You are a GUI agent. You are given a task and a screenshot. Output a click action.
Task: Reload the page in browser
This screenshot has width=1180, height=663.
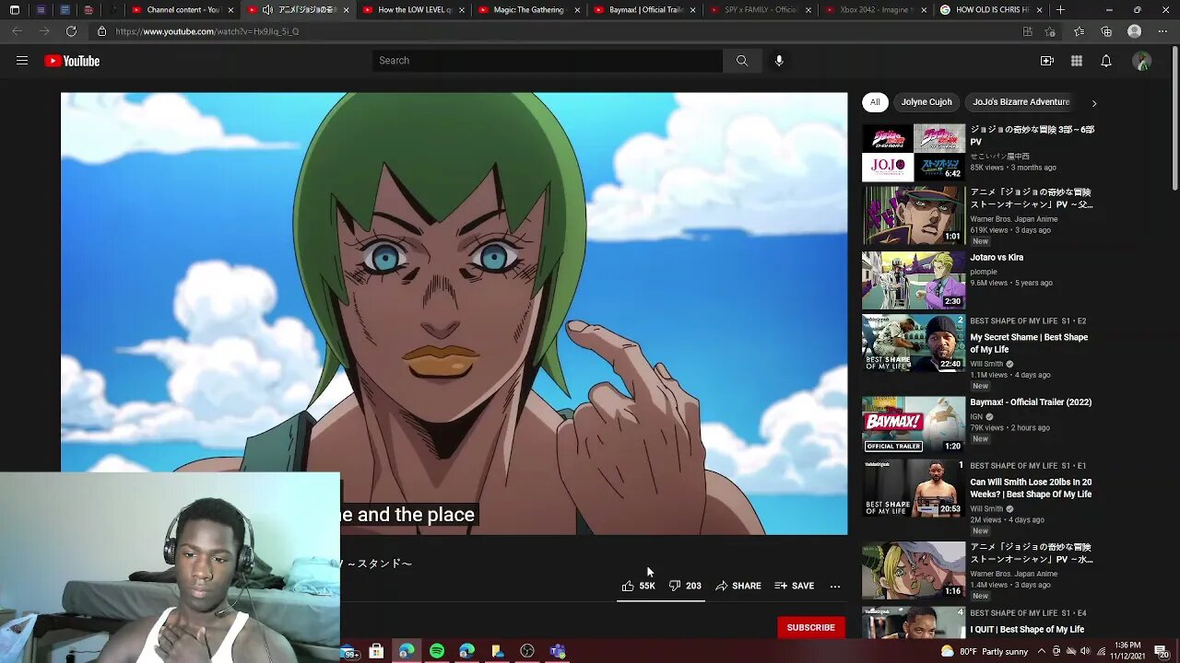point(71,31)
